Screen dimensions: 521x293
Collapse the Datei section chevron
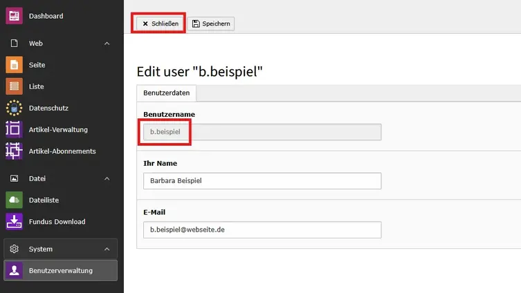pos(107,178)
